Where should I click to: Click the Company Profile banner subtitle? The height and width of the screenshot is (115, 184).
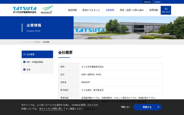coord(33,31)
